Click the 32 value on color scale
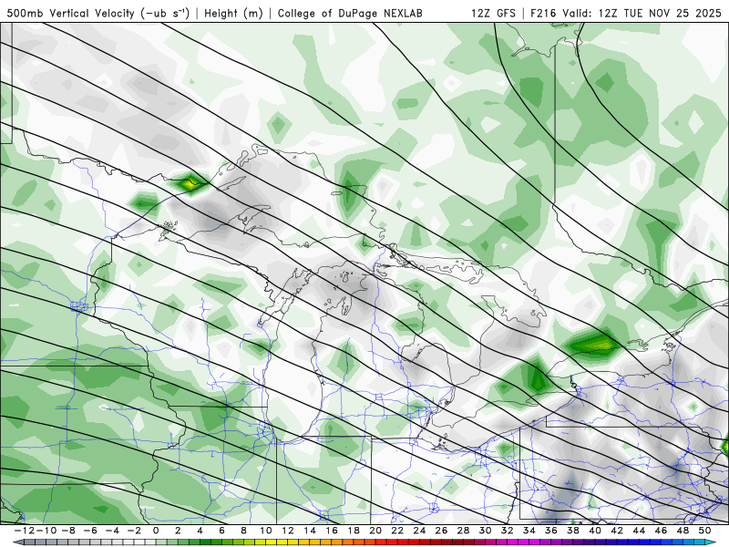Screen dimensions: 729x547 coord(508,531)
